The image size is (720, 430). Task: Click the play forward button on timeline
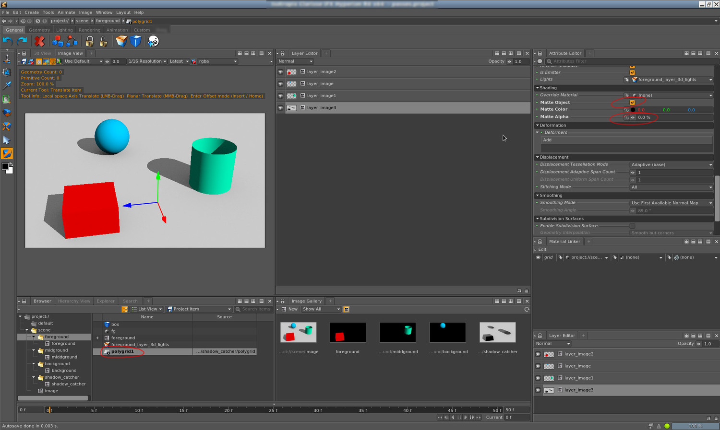[466, 418]
